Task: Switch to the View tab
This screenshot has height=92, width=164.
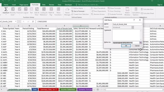Action: [x=59, y=5]
